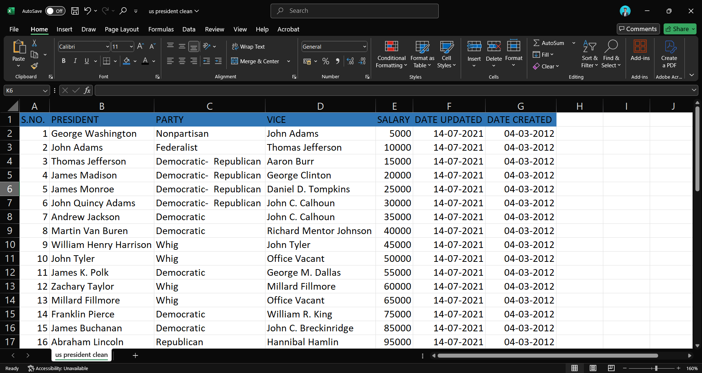Click the Add-ins icon

(640, 46)
